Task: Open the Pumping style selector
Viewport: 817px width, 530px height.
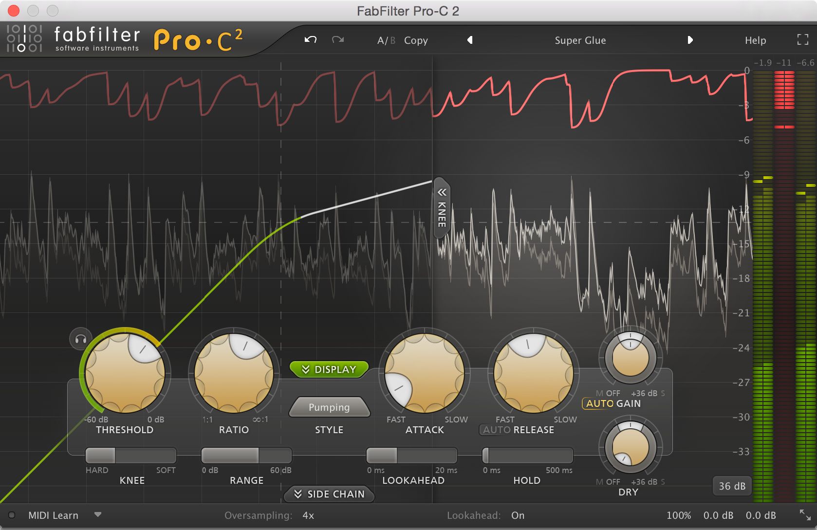Action: 329,407
